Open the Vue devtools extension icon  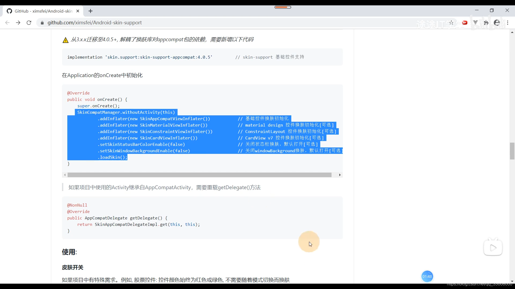[x=475, y=23]
